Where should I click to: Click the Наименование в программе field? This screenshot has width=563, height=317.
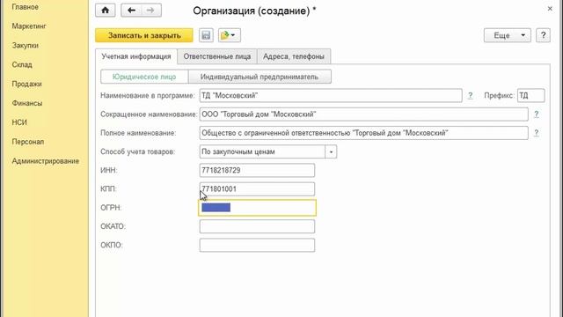331,96
